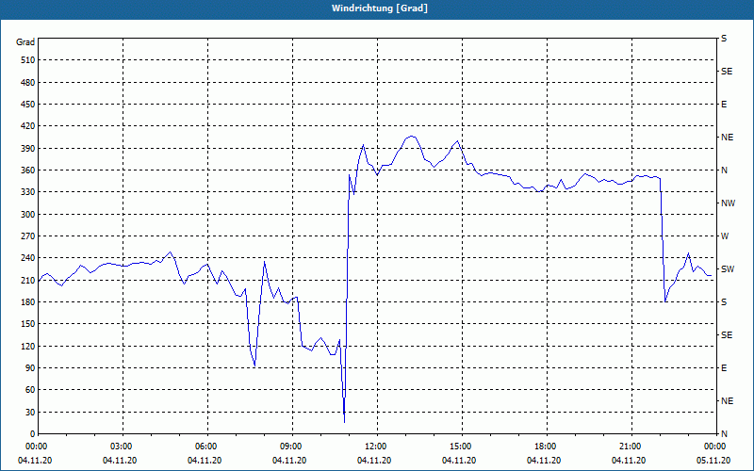Click the 15:00 time axis label
Image resolution: width=754 pixels, height=471 pixels.
point(462,447)
